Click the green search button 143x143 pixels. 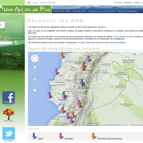(x=16, y=43)
